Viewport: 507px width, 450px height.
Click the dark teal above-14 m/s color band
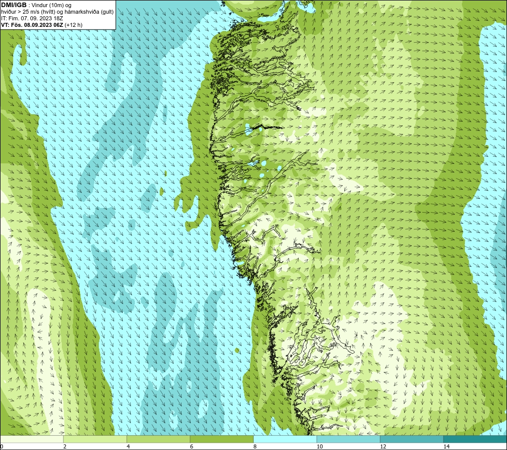[x=476, y=439]
